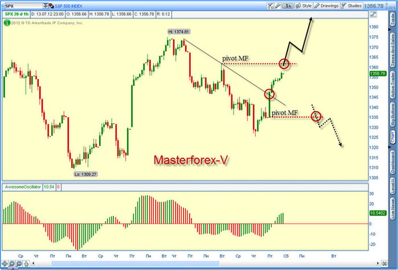Screen dimensions: 398x270
Task: Click the range value R: 0.12
Action: coord(164,14)
